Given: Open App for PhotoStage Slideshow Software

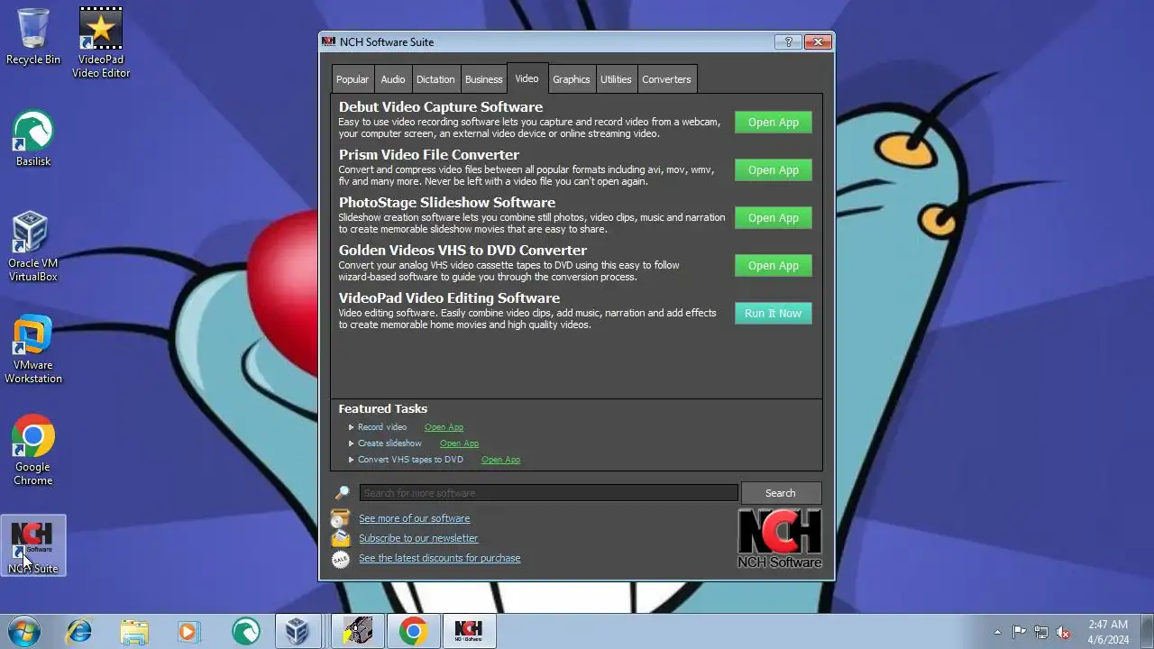Looking at the screenshot, I should (x=774, y=218).
